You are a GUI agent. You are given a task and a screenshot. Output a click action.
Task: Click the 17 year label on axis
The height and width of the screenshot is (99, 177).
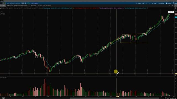click(149, 97)
